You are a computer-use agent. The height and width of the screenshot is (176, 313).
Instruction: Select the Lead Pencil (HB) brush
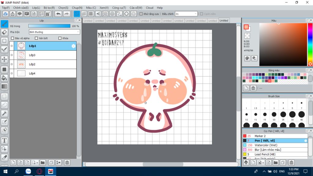pyautogui.click(x=275, y=154)
